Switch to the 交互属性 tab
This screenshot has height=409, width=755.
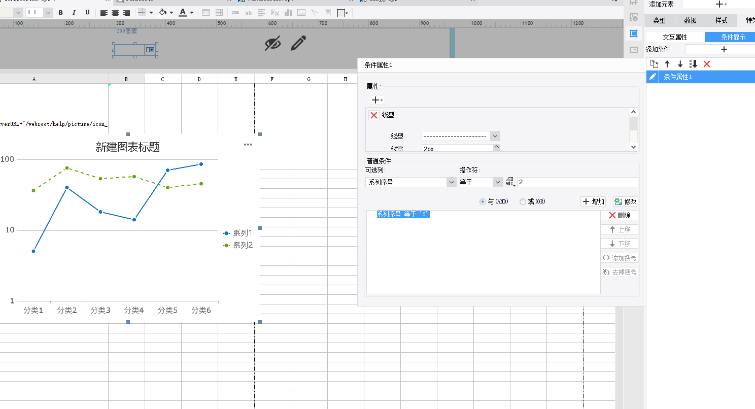point(675,37)
